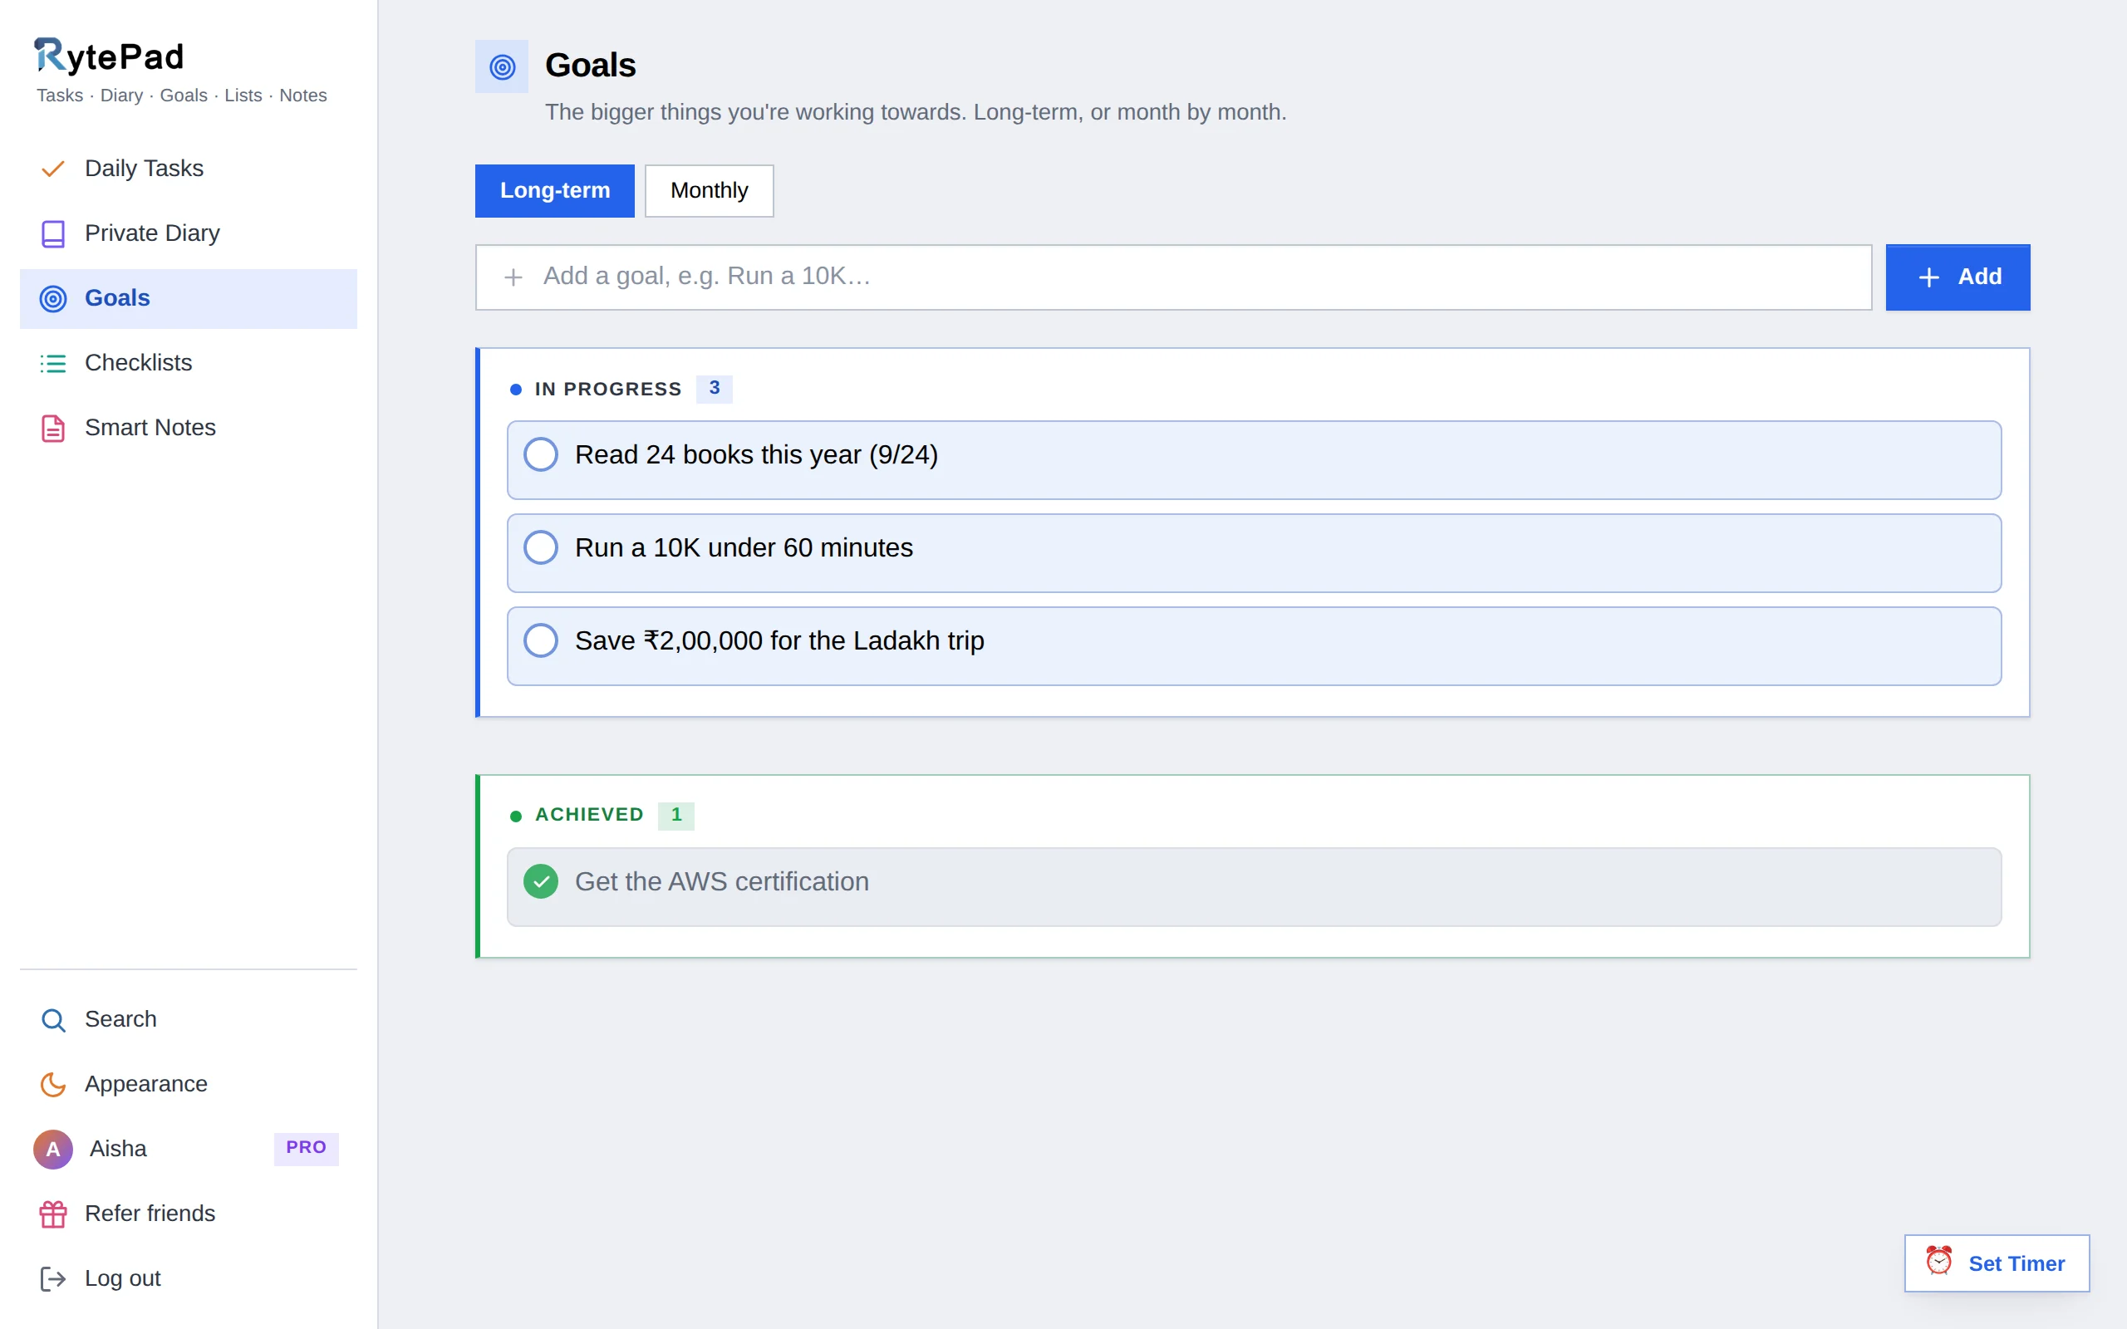Click the Search magnifier icon
The height and width of the screenshot is (1329, 2127).
tap(52, 1020)
